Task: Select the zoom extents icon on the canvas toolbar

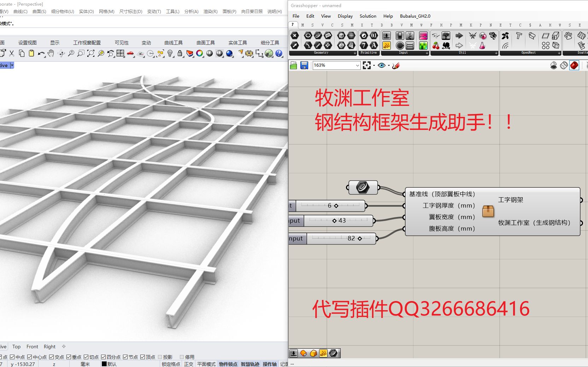Action: coord(367,65)
